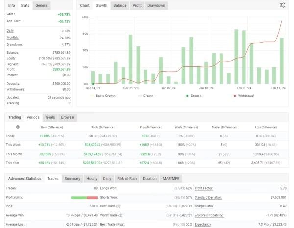Click the Daily label link
The width and height of the screenshot is (294, 228).
pos(10,31)
